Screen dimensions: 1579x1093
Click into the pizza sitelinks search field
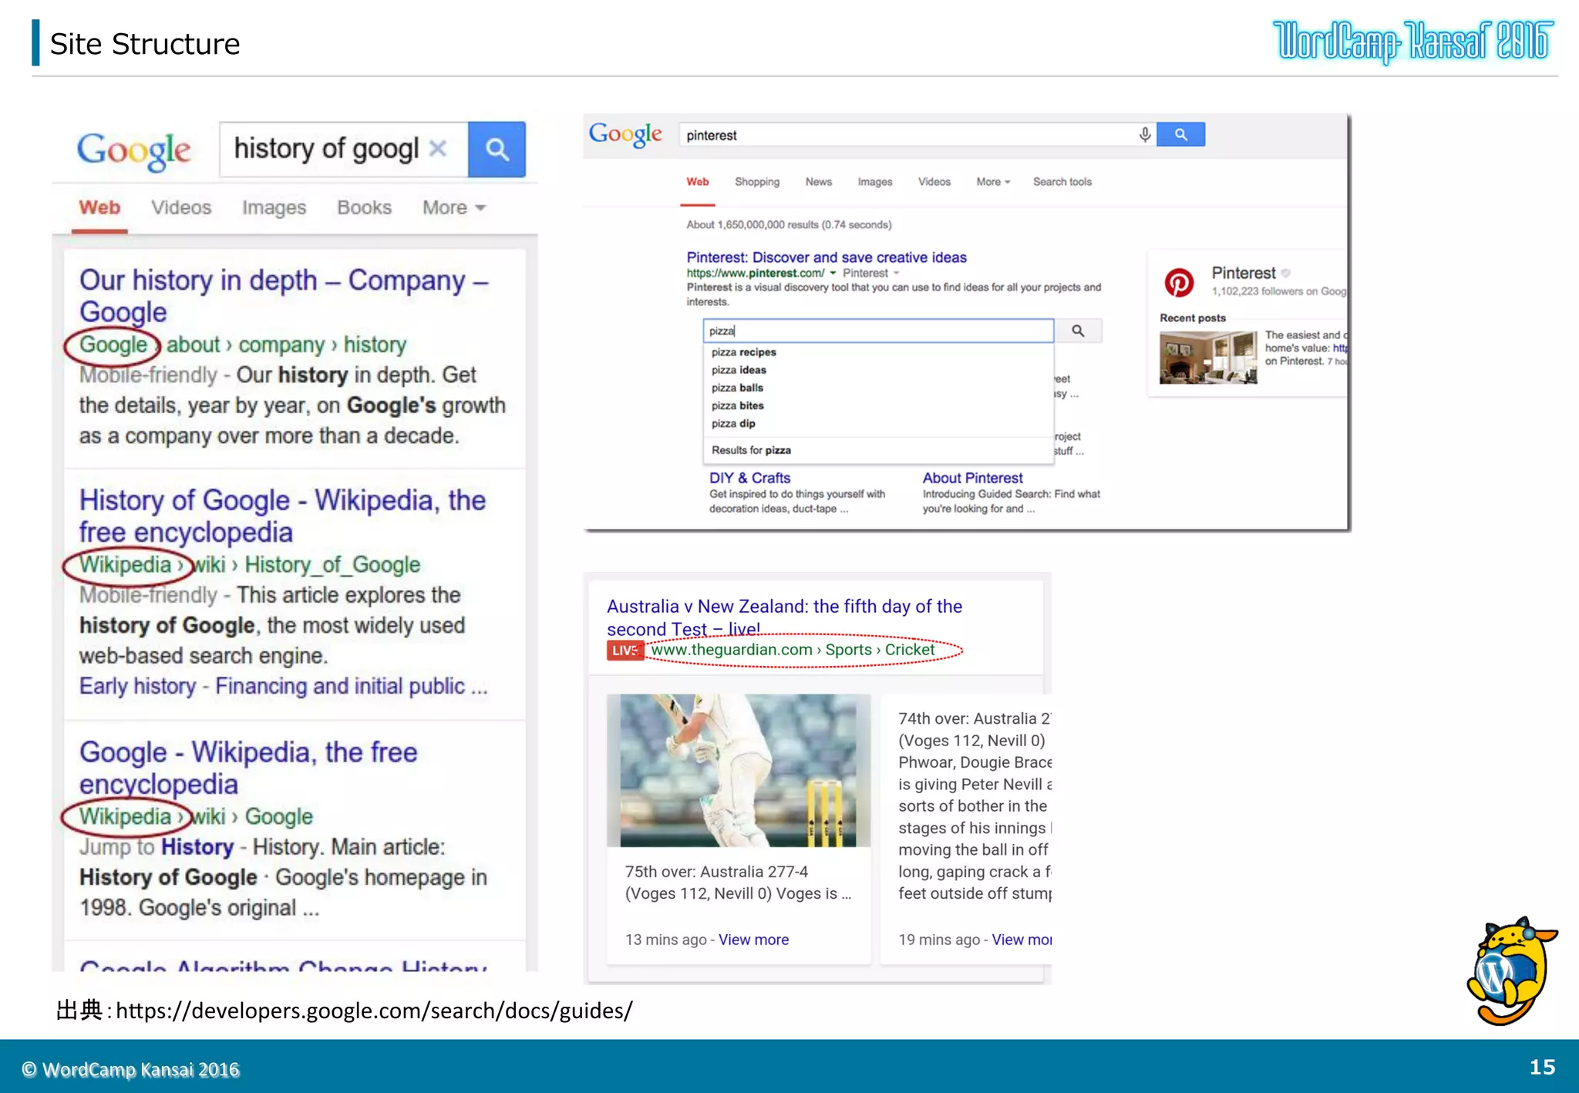pos(877,331)
